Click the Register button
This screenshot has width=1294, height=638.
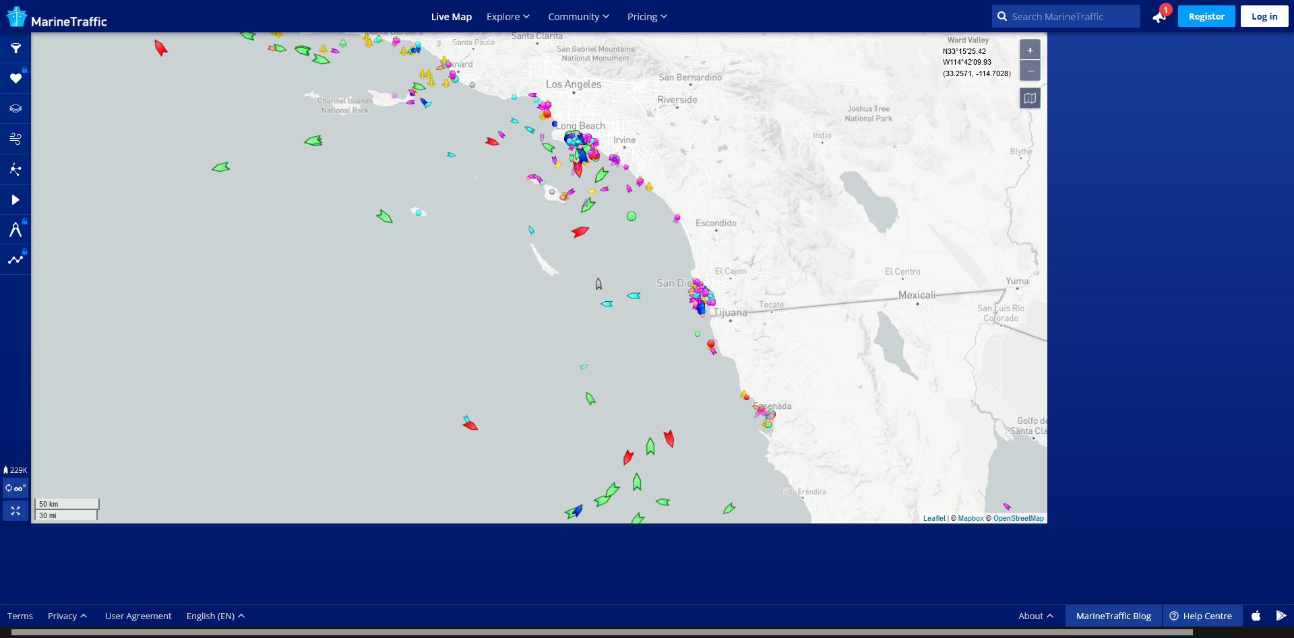[x=1206, y=16]
